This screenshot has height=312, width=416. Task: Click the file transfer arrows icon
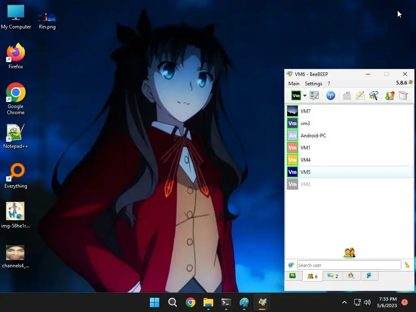click(x=390, y=95)
